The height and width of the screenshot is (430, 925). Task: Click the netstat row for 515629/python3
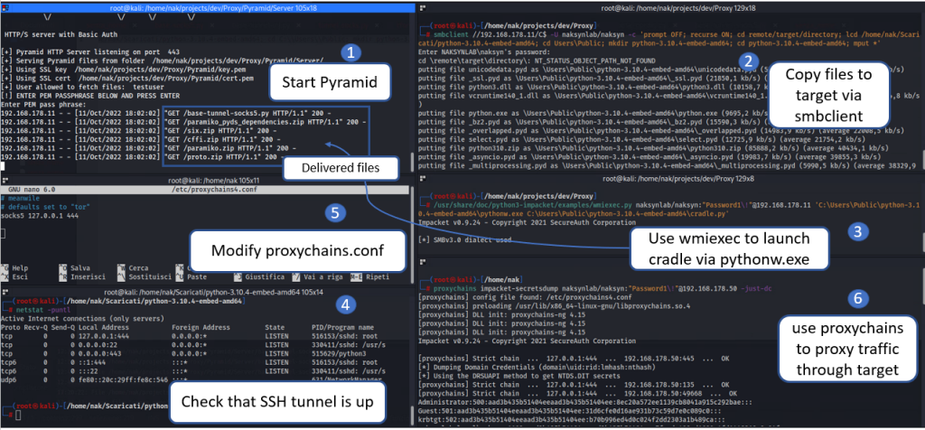[x=185, y=353]
